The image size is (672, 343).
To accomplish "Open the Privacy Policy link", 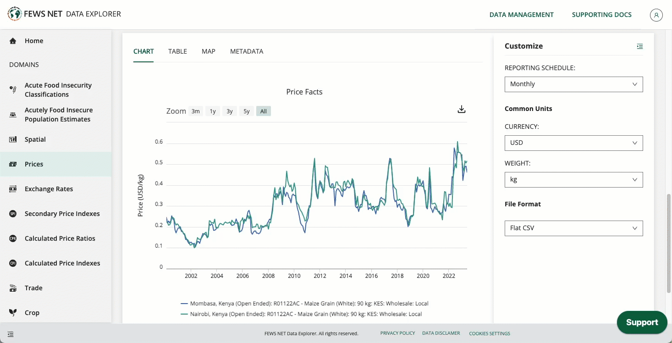I will click(x=397, y=333).
